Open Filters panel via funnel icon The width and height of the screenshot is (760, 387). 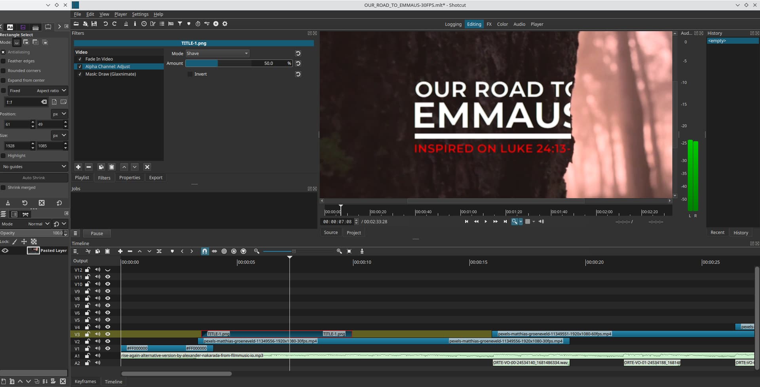point(180,24)
